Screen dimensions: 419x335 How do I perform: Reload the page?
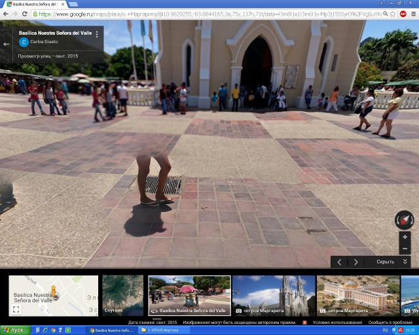pyautogui.click(x=25, y=14)
